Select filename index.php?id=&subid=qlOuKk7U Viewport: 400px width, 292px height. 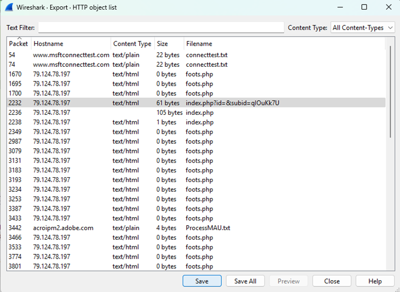point(233,103)
